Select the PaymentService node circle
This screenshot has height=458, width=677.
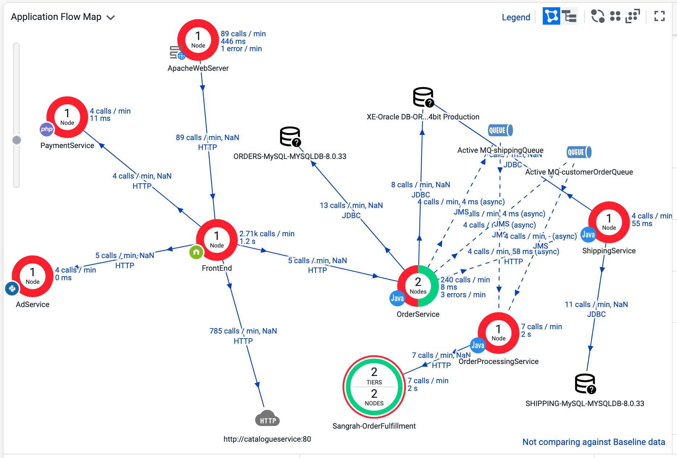click(67, 117)
